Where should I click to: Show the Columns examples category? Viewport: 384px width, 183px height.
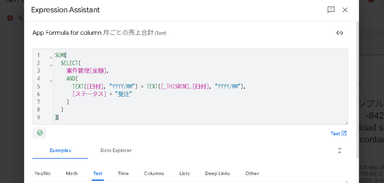(154, 173)
